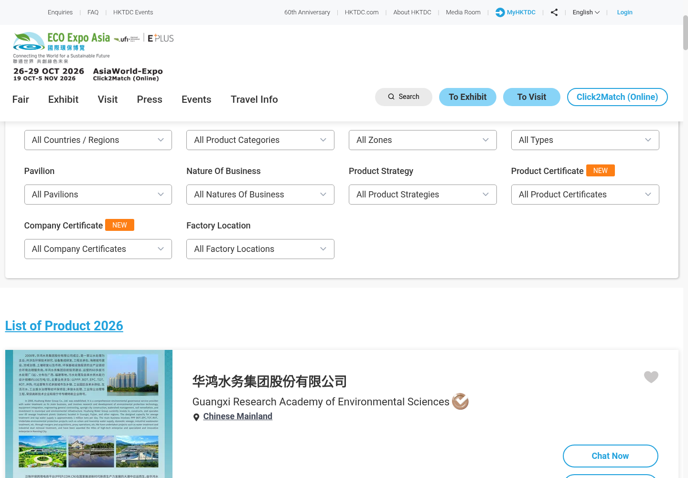Open the All Zones dropdown
The width and height of the screenshot is (688, 478).
(423, 140)
